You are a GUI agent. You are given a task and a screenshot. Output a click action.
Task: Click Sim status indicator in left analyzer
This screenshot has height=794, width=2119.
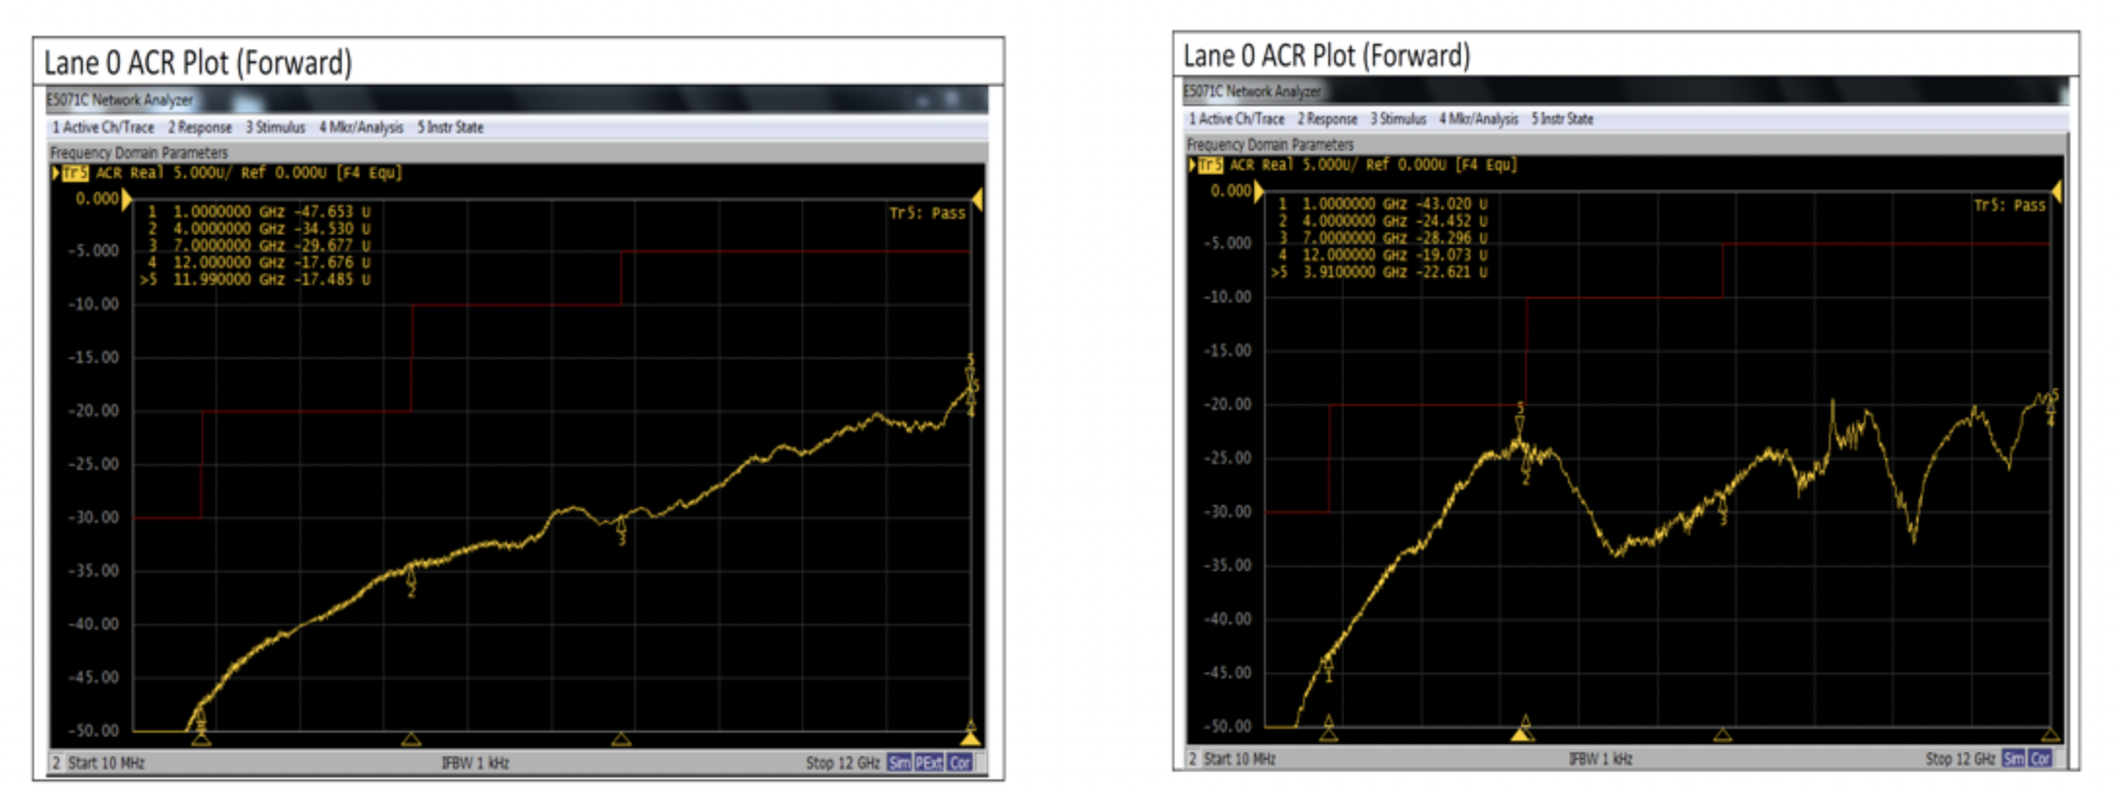[899, 763]
